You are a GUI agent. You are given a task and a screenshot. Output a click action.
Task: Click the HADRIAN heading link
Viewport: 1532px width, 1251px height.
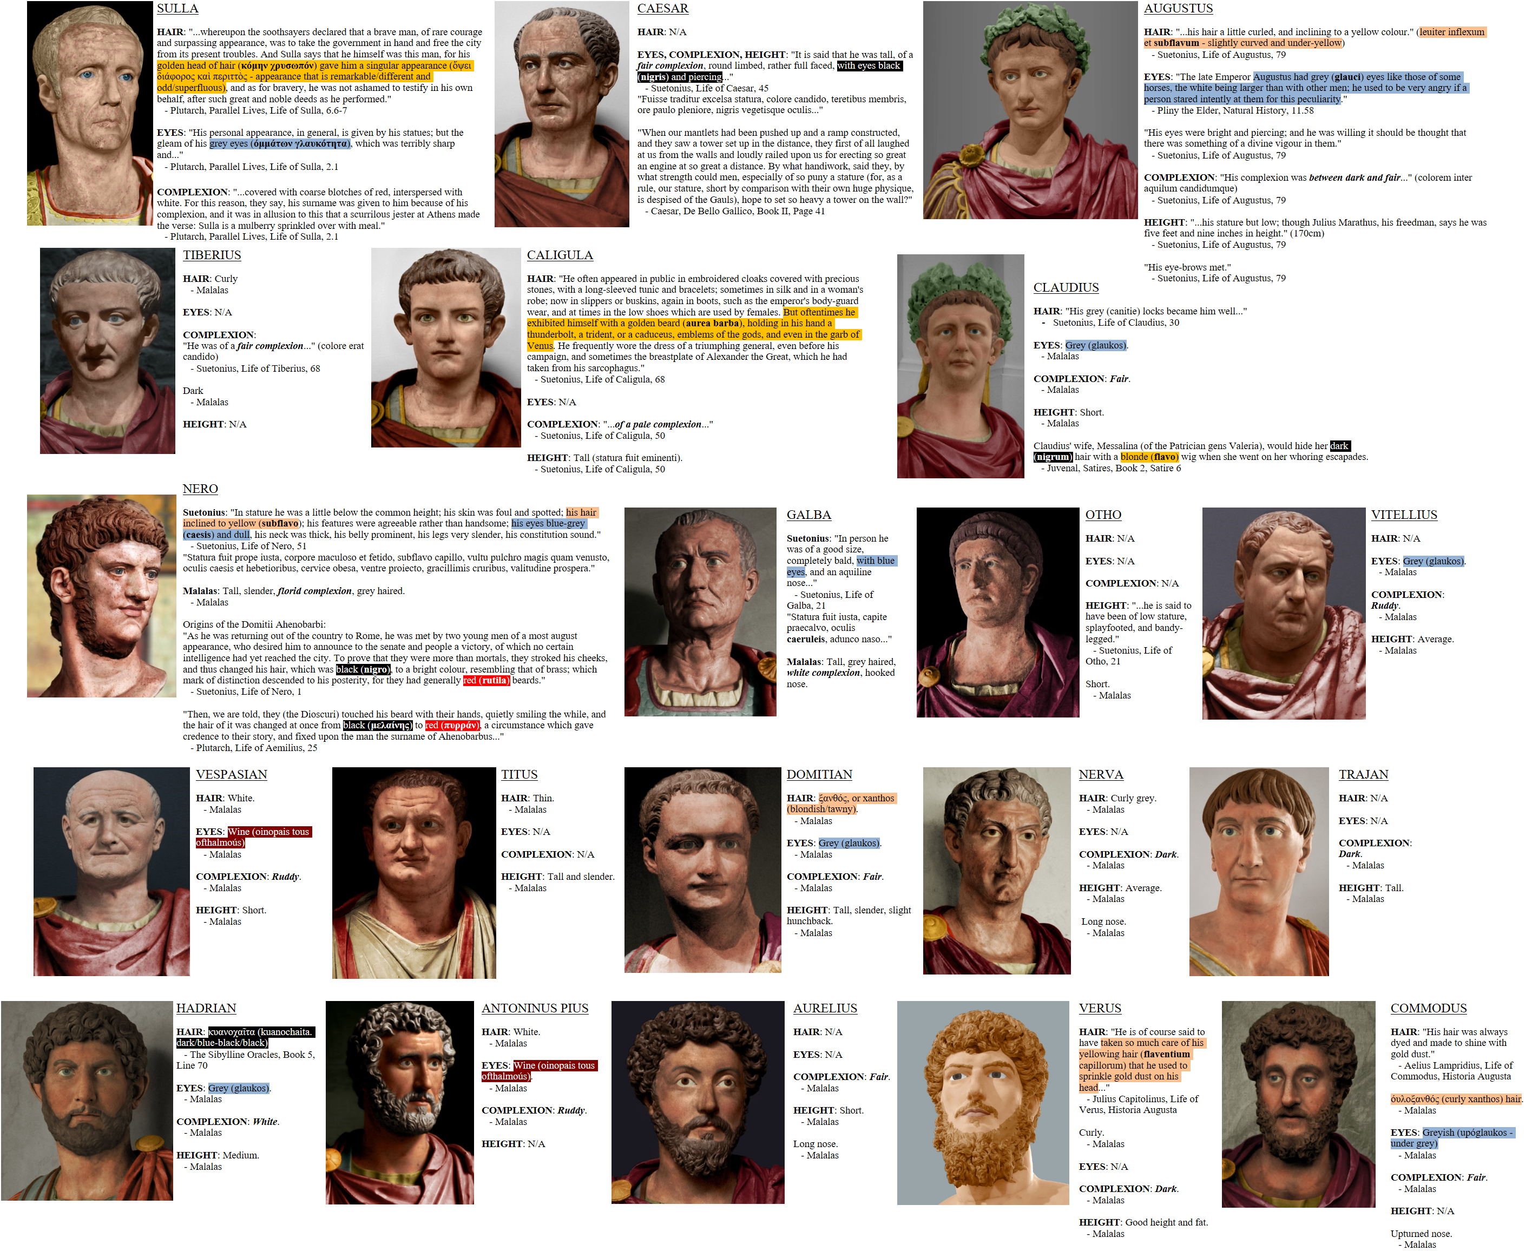(206, 1008)
